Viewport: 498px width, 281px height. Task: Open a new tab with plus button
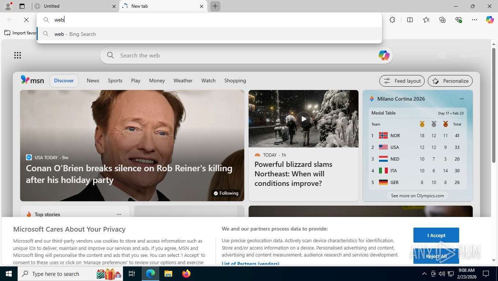(x=215, y=6)
